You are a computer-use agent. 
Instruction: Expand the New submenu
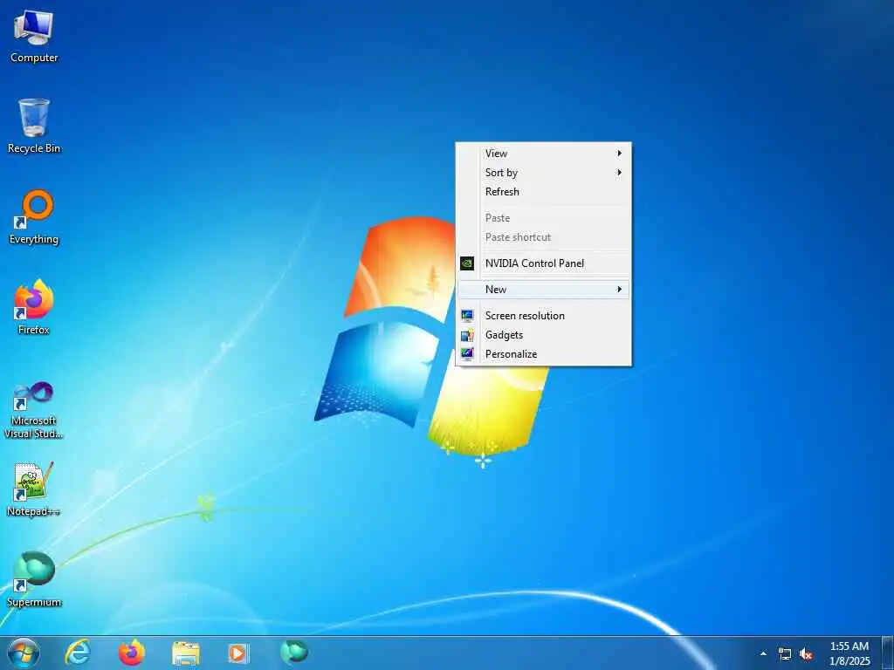click(545, 290)
